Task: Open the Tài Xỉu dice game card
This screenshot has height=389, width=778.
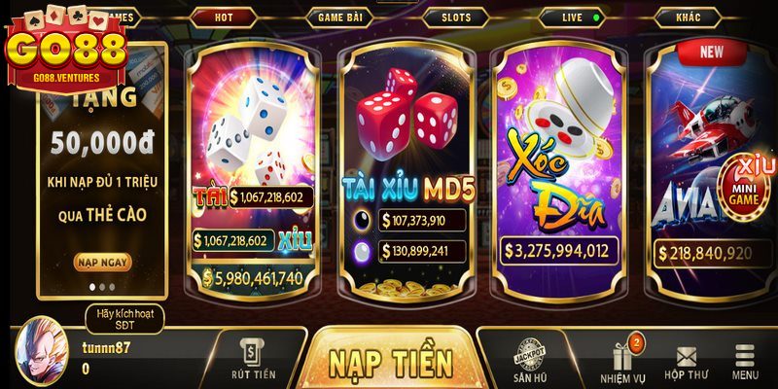Action: tap(253, 171)
